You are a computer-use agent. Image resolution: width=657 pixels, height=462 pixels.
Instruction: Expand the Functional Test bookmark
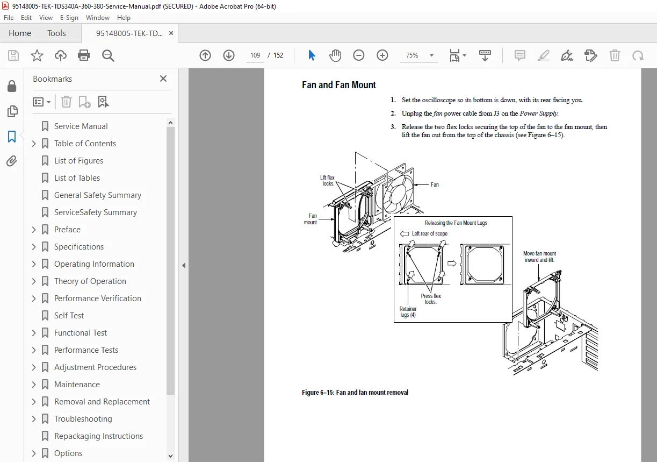[x=34, y=333]
